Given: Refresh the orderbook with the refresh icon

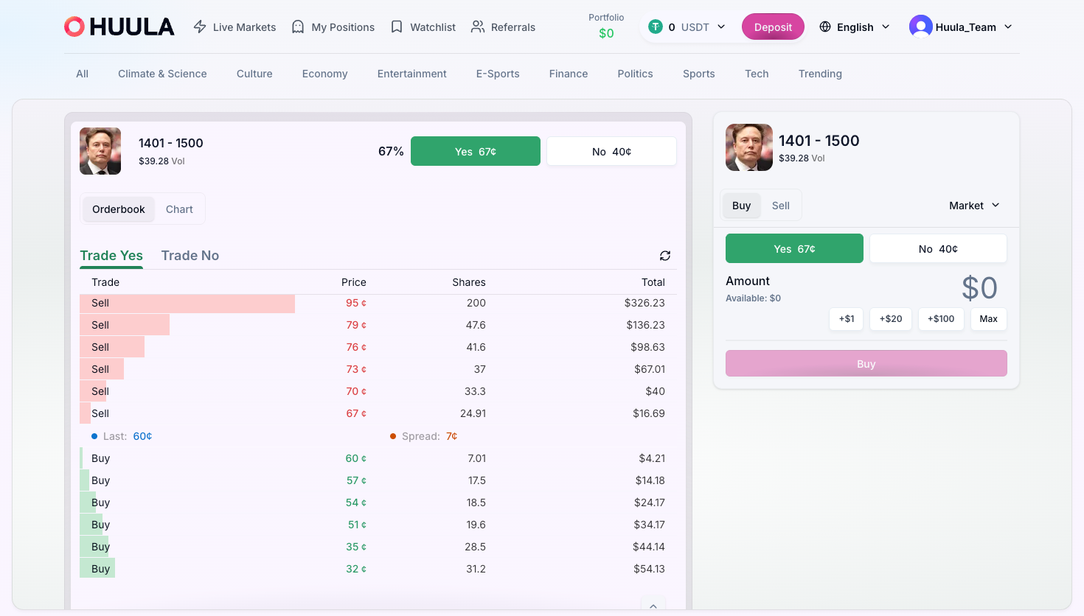Looking at the screenshot, I should [664, 256].
